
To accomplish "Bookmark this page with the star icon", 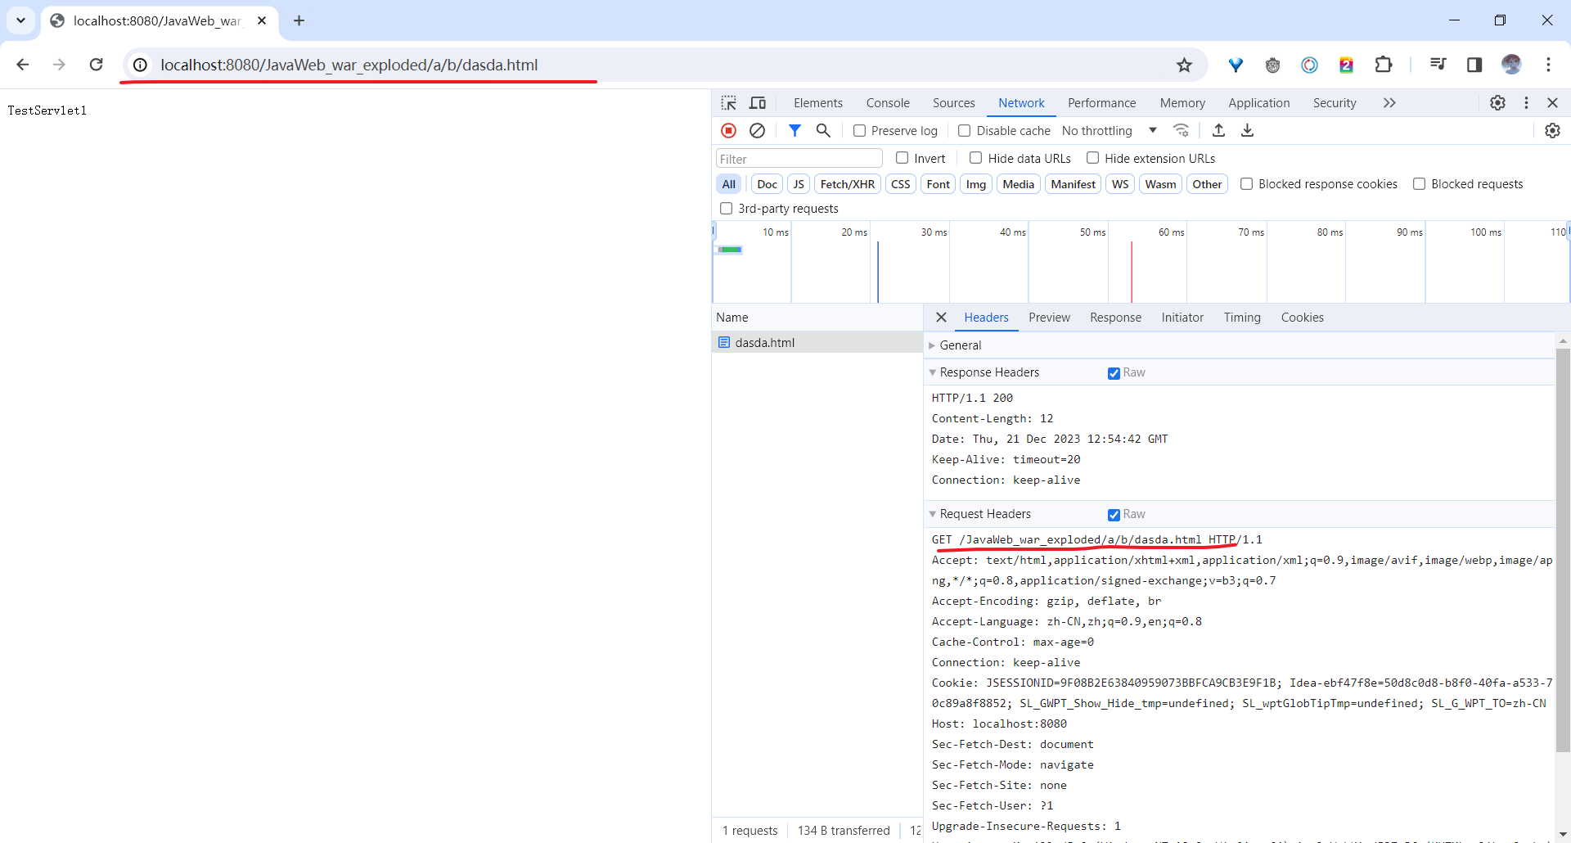I will [1184, 65].
